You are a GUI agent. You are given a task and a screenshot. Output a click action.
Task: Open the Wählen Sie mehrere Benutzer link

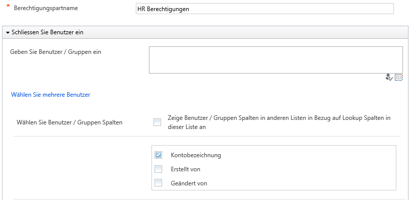(x=50, y=95)
